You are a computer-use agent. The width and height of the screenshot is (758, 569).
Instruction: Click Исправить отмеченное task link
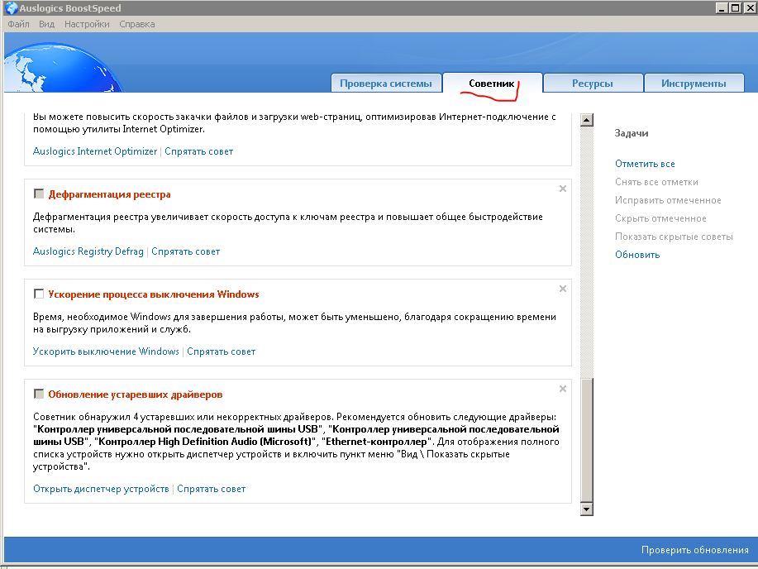(668, 200)
